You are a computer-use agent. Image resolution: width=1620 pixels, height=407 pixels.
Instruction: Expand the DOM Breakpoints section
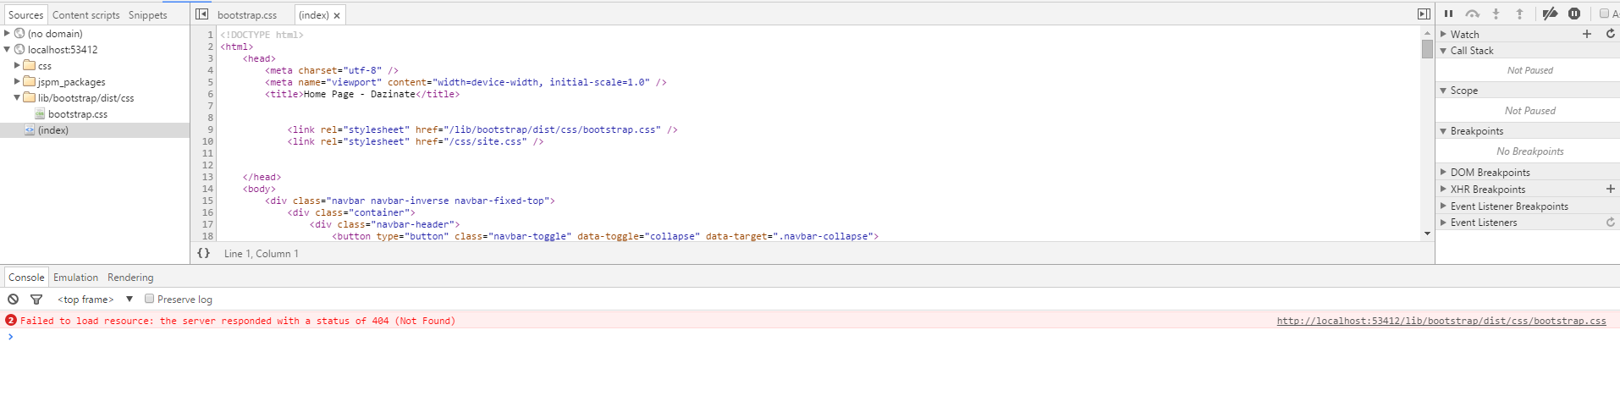pos(1443,172)
